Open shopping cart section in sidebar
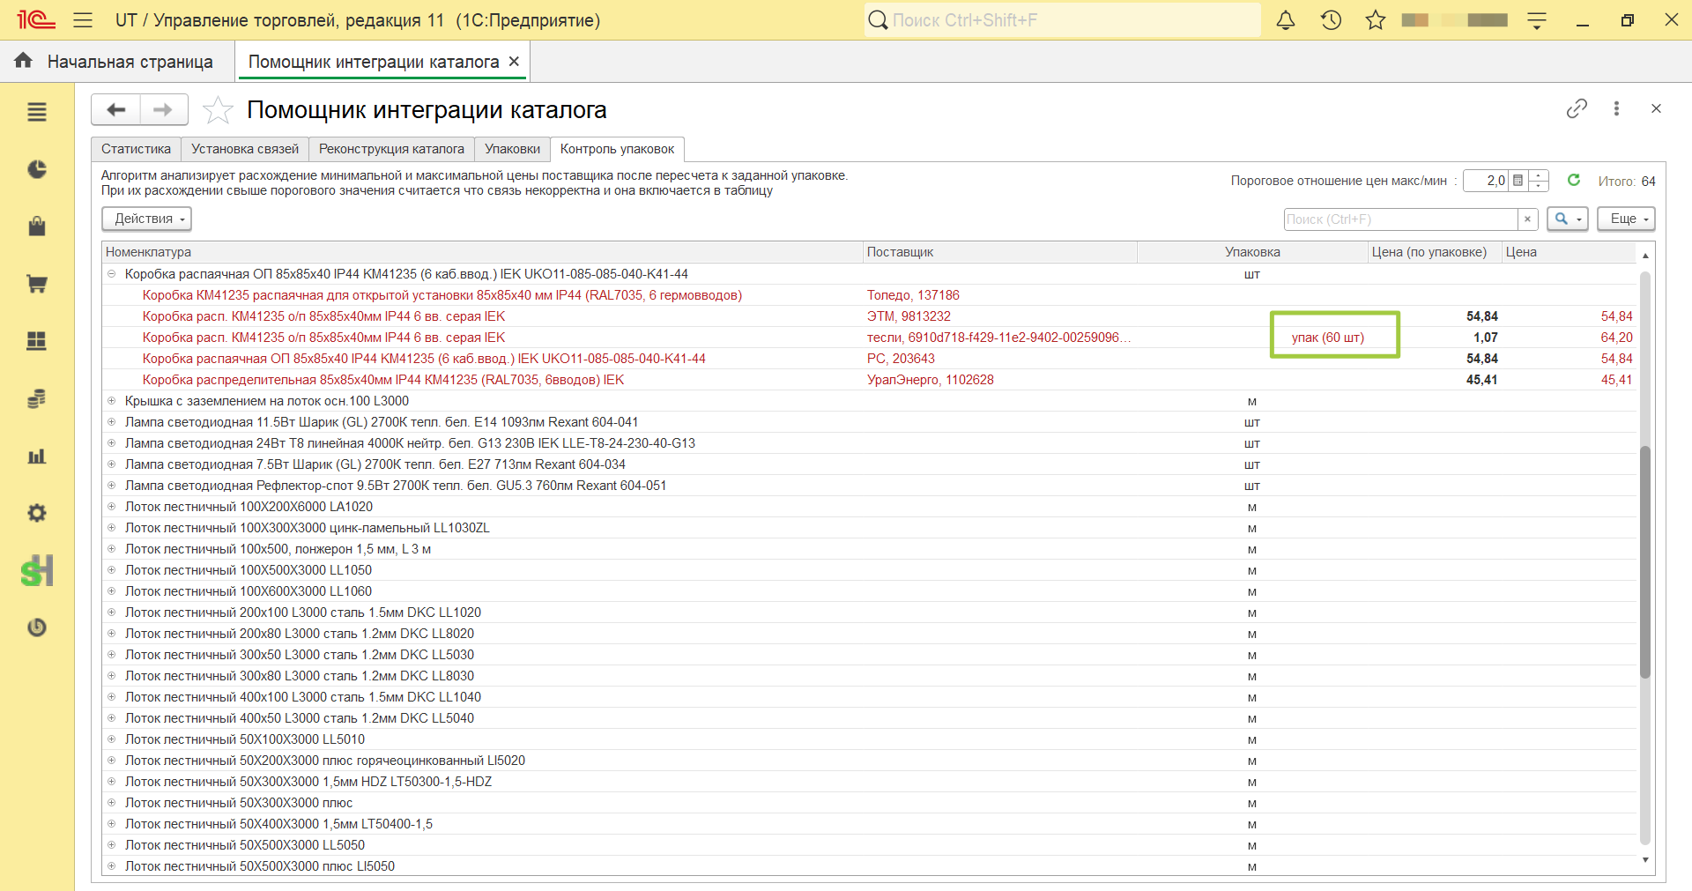 [x=37, y=284]
